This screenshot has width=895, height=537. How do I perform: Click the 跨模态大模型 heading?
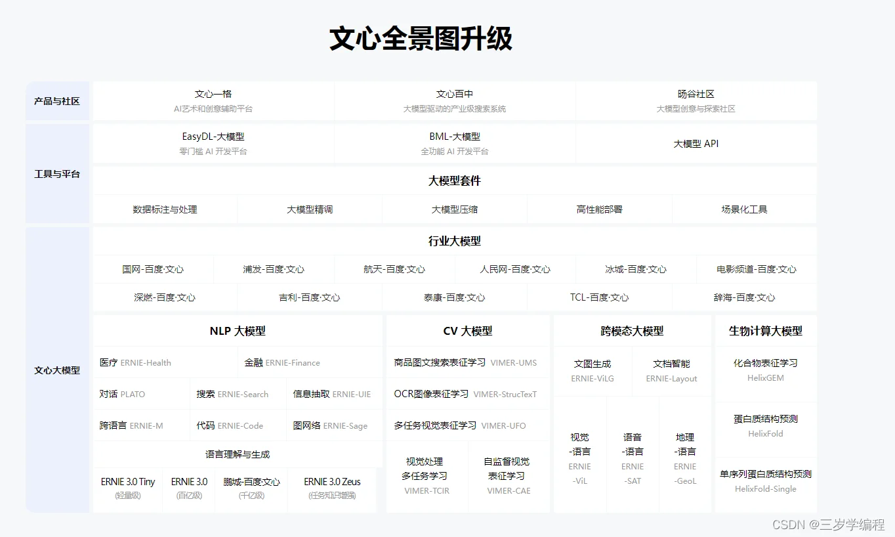pyautogui.click(x=633, y=331)
